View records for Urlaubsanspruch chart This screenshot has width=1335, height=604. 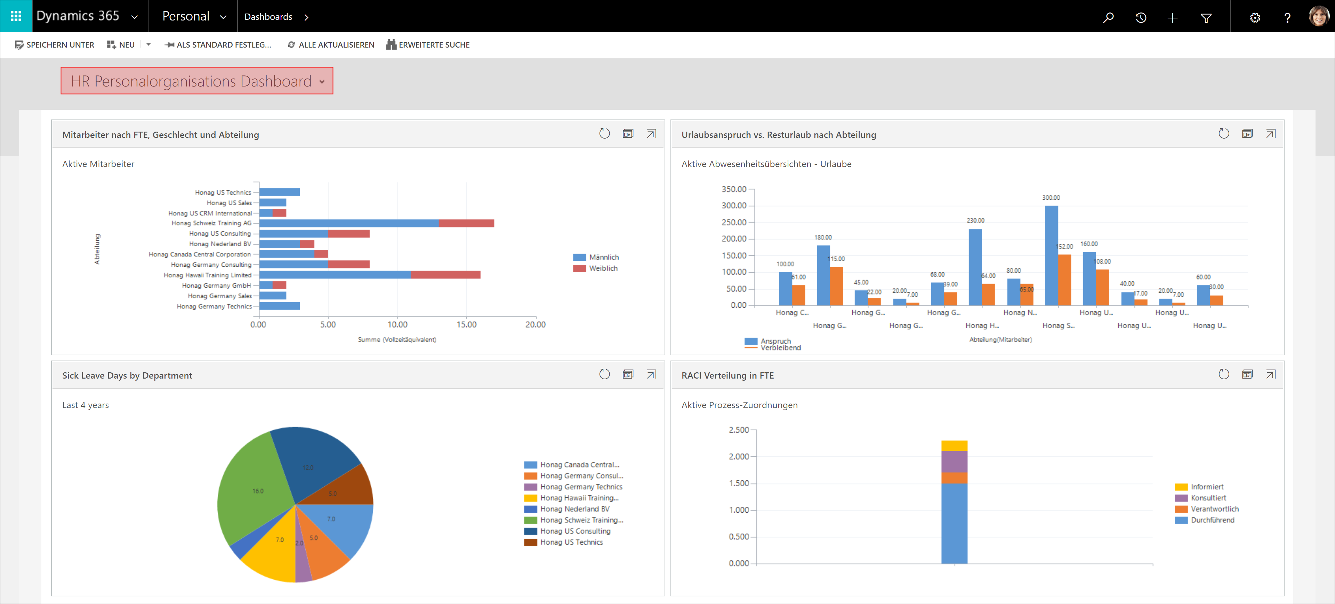(1247, 133)
